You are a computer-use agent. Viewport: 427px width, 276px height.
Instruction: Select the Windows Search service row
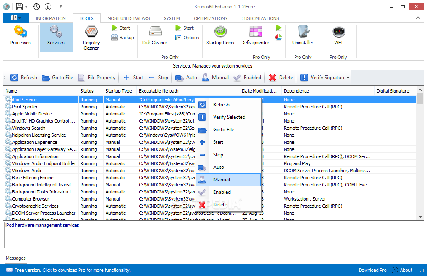[x=210, y=128]
